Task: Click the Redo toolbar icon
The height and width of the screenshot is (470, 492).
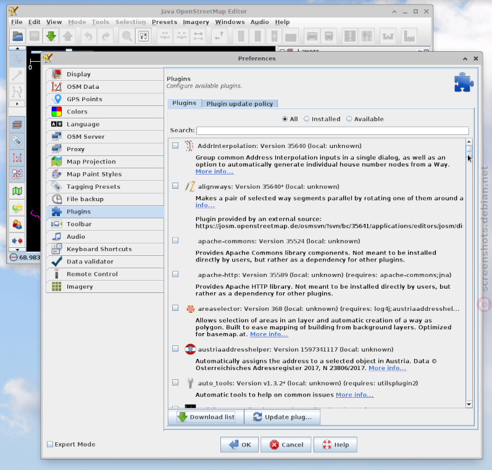Action: coord(106,36)
